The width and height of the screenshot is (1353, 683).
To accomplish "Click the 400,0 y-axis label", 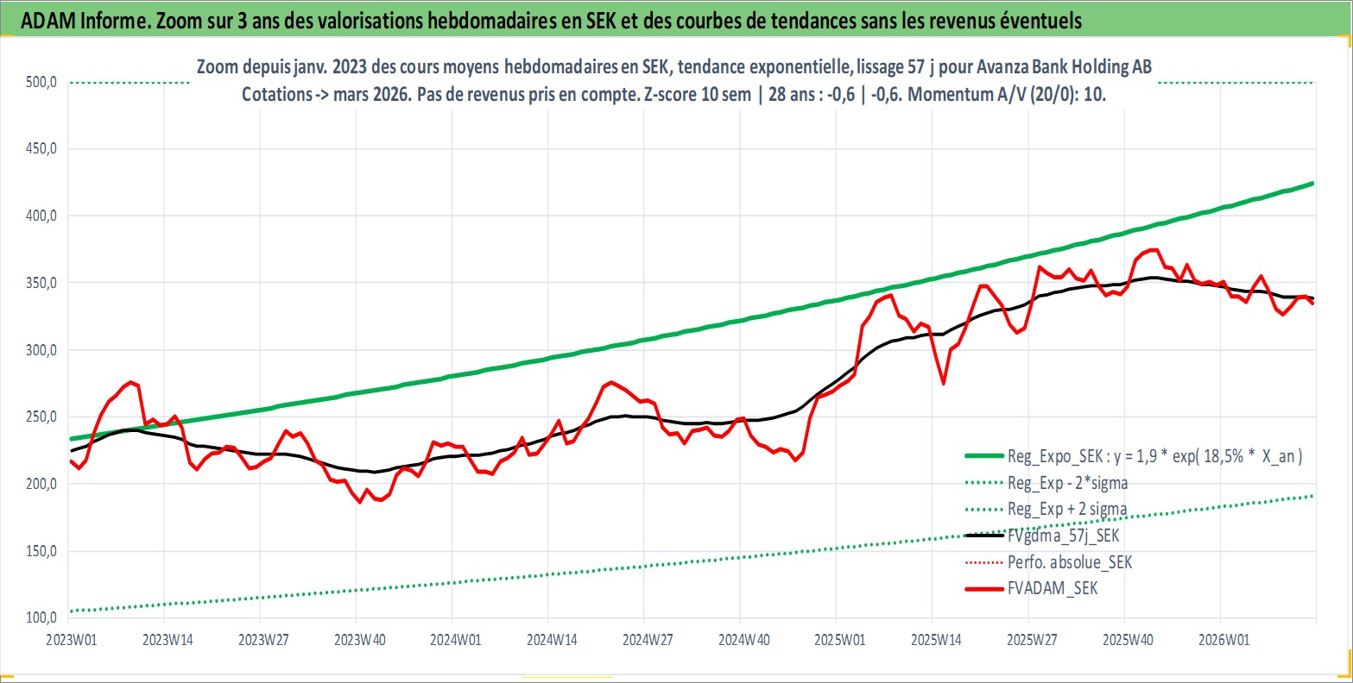I will click(x=40, y=216).
